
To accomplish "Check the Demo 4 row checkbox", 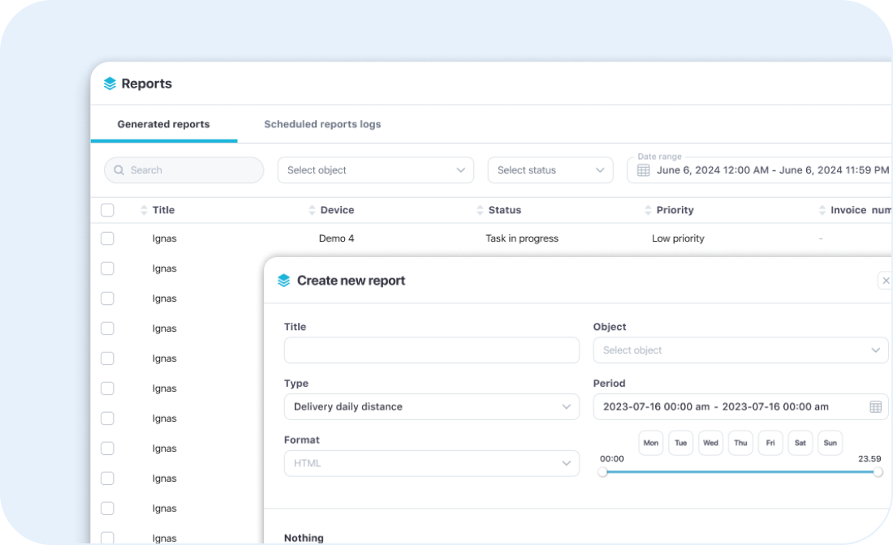I will (107, 238).
